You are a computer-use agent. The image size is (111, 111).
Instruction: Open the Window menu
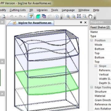[x=84, y=10]
